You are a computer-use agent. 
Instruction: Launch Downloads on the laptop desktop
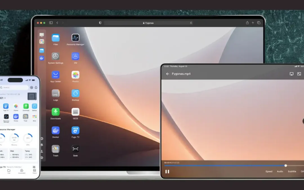coord(56,112)
